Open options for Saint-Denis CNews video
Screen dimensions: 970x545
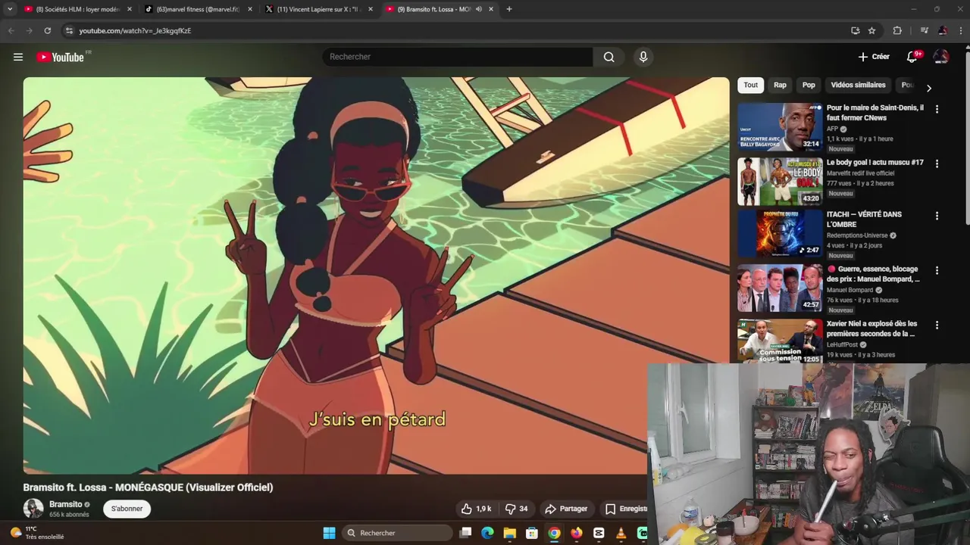click(937, 109)
